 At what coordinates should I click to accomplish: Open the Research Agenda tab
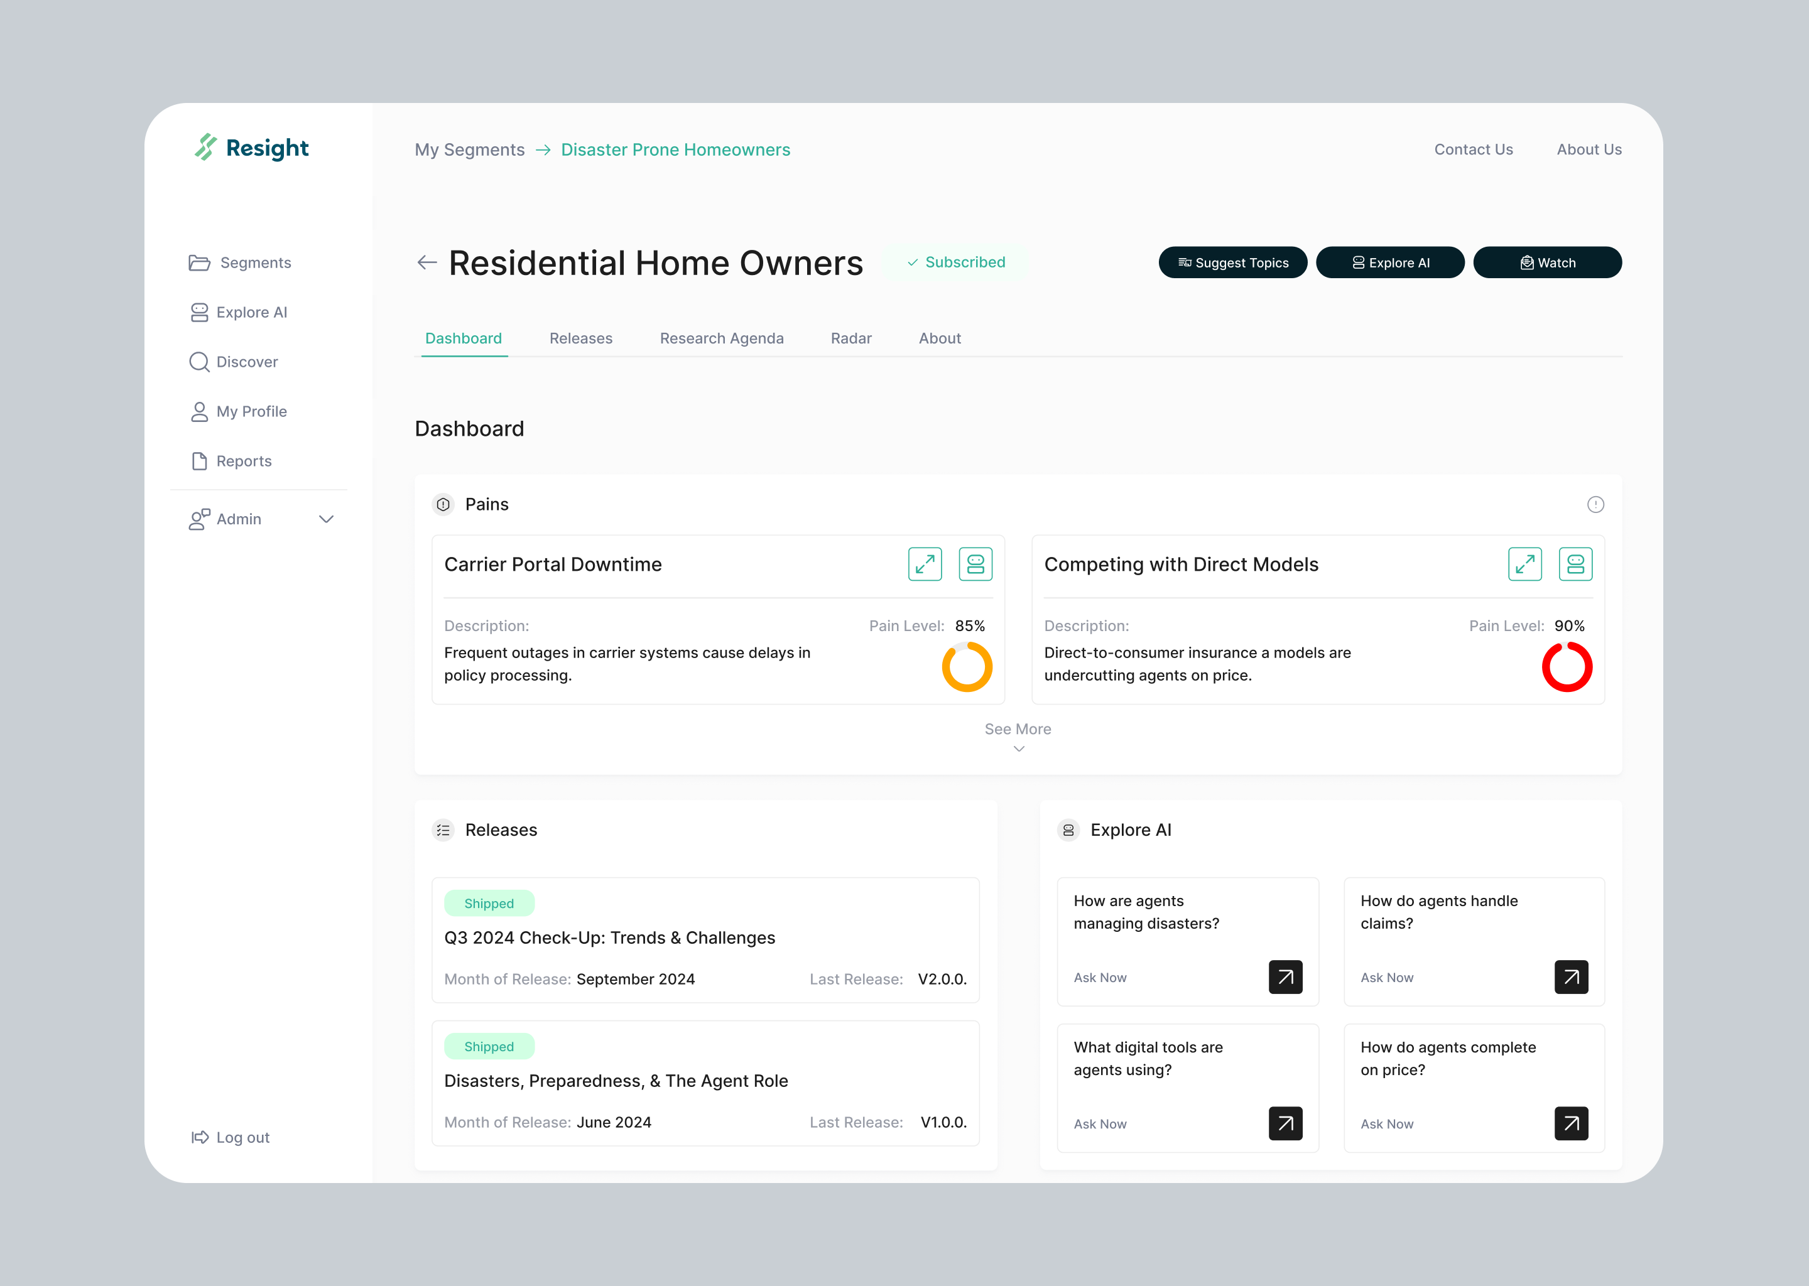coord(722,338)
